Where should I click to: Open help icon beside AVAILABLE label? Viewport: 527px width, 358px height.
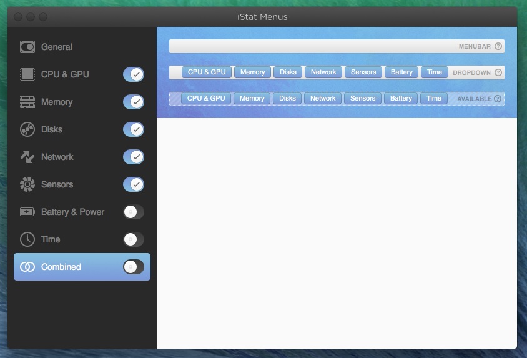click(x=498, y=99)
